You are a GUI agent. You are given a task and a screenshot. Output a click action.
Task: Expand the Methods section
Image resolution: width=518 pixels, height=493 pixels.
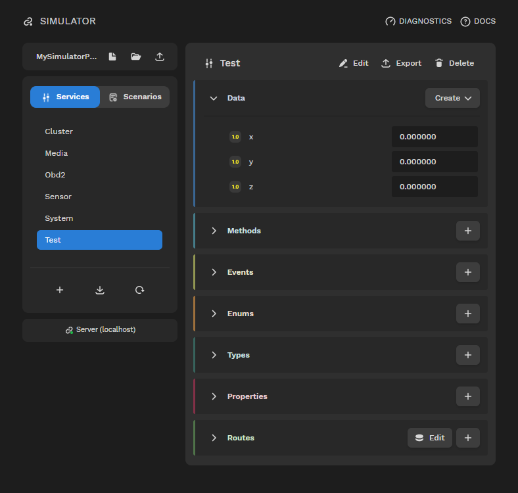click(x=214, y=231)
